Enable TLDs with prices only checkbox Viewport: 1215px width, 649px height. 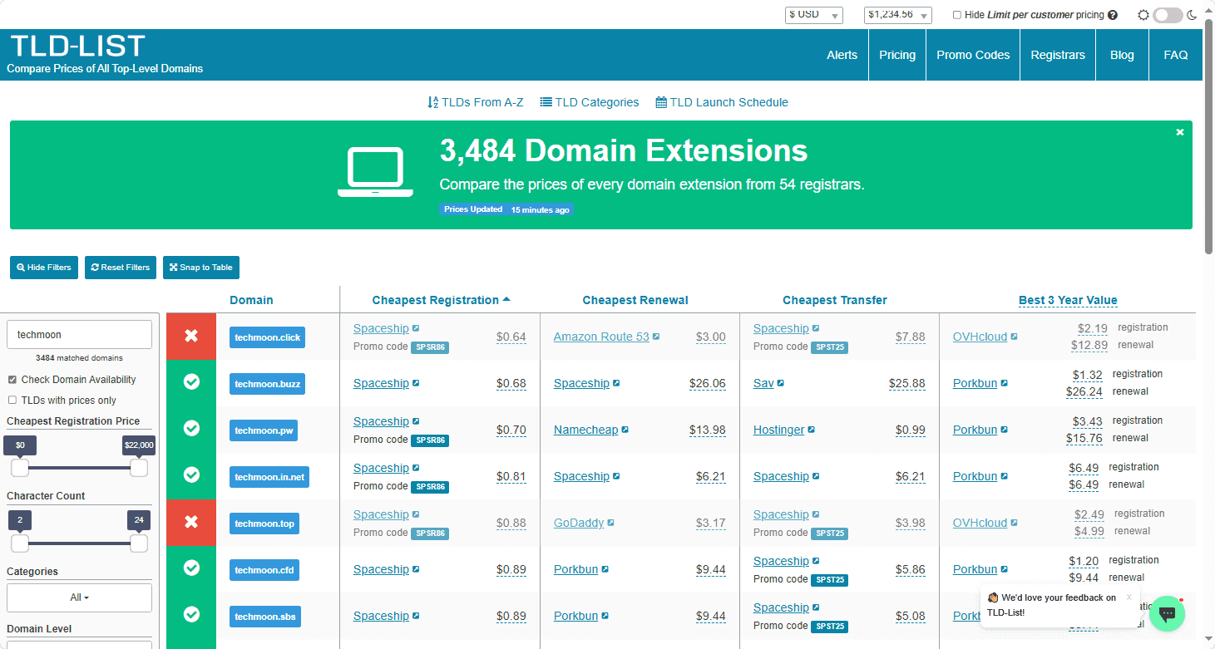coord(12,401)
